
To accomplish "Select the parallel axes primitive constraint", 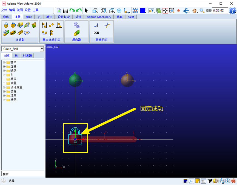I will (44, 25).
